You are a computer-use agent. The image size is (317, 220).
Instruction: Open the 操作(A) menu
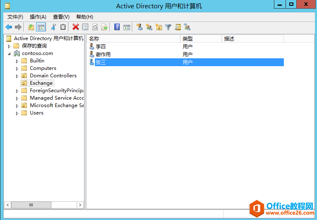coord(38,17)
